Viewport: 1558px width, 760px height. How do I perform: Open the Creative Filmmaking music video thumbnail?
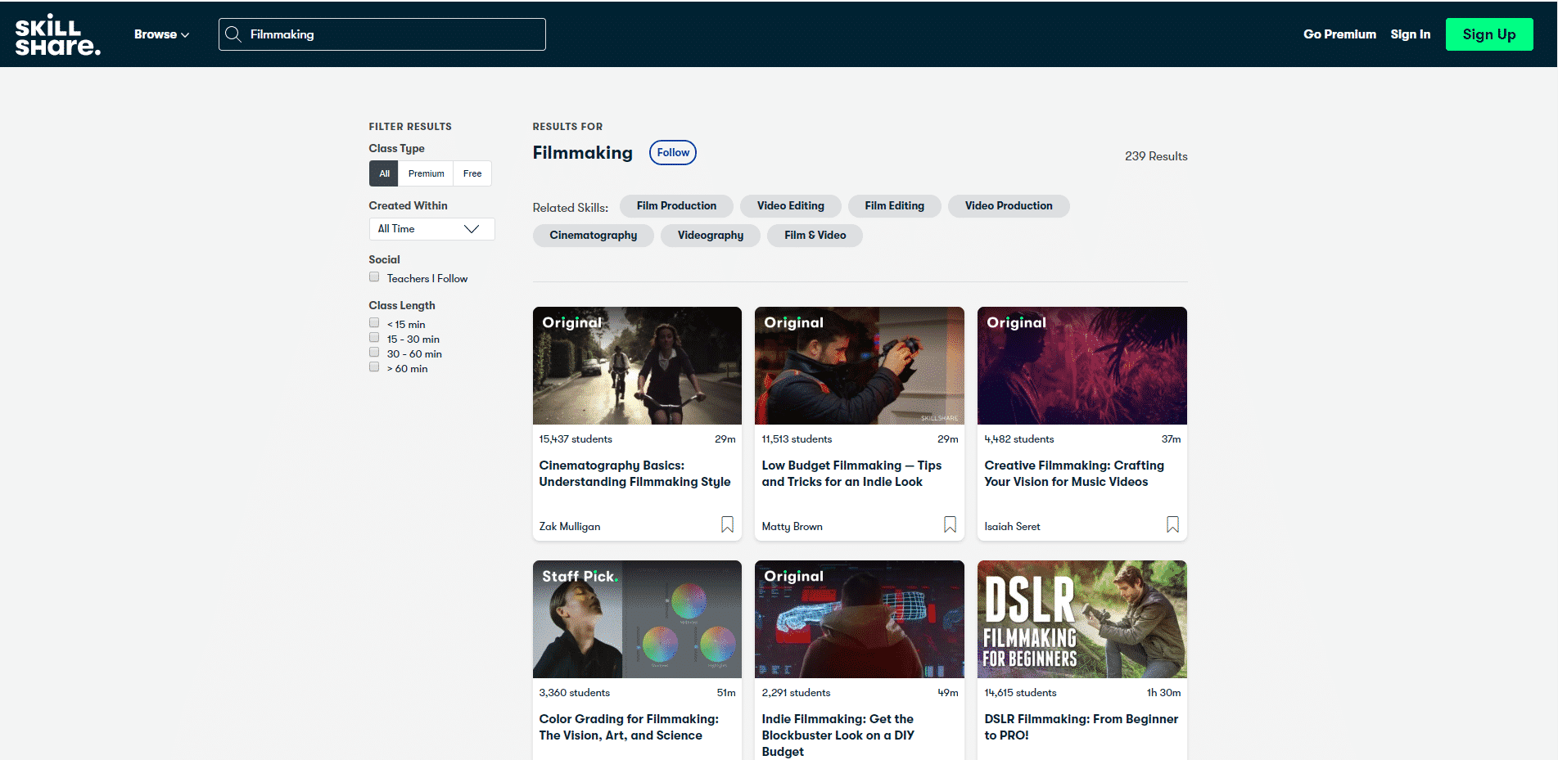click(x=1082, y=366)
